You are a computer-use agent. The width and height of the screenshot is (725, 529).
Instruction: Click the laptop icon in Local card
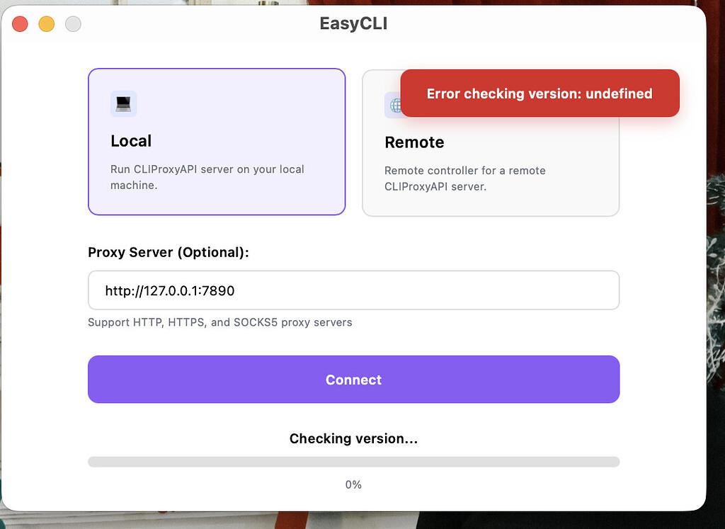click(x=123, y=103)
